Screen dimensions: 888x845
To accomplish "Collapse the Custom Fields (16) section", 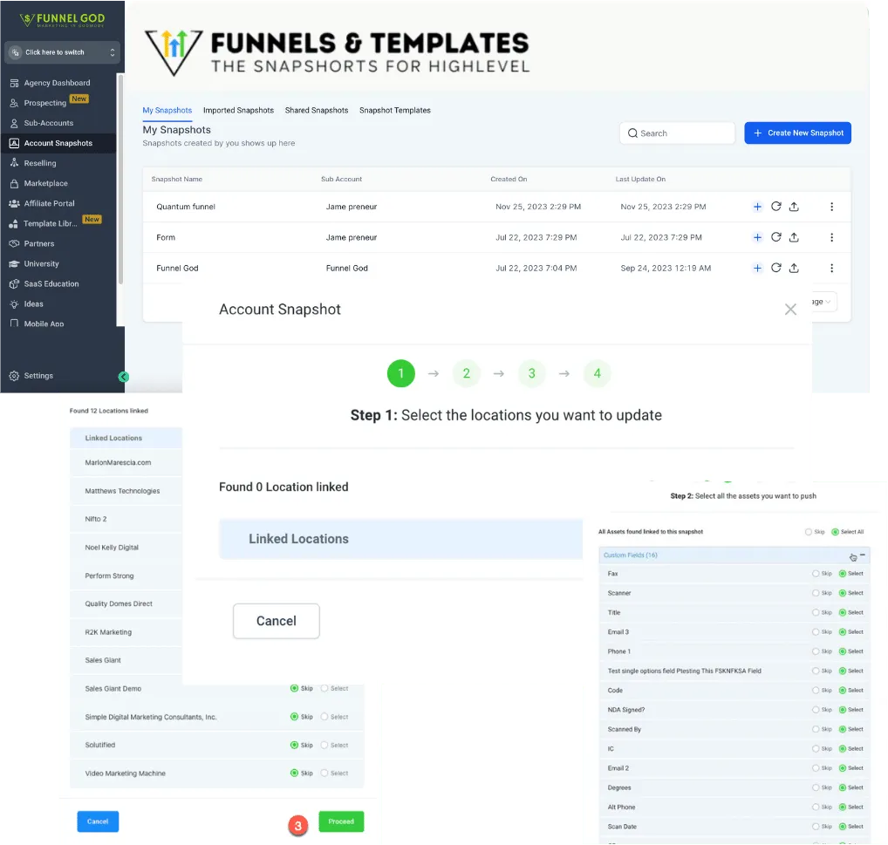I will click(x=863, y=555).
